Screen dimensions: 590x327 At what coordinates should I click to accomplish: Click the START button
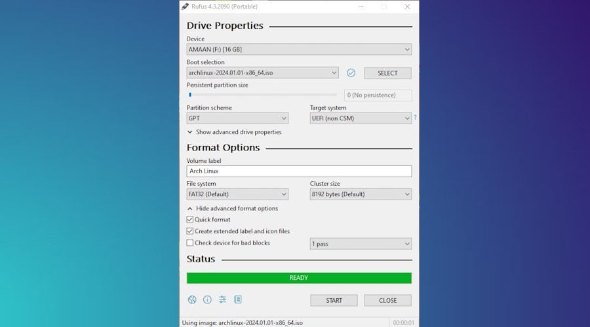tap(334, 300)
